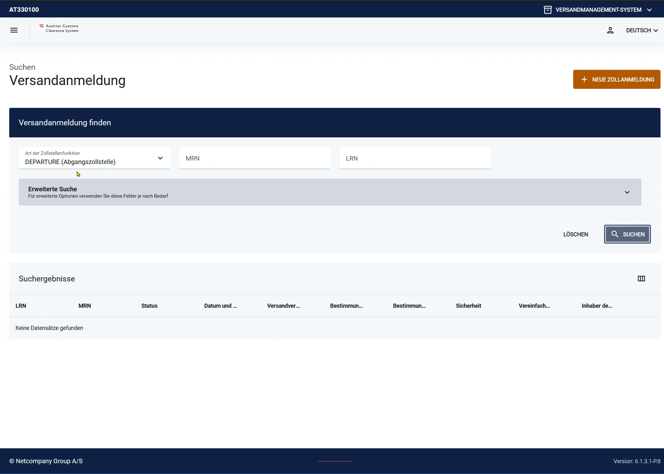This screenshot has height=474, width=664.
Task: Click the Austrian Customs Clearance System logo
Action: pos(59,29)
